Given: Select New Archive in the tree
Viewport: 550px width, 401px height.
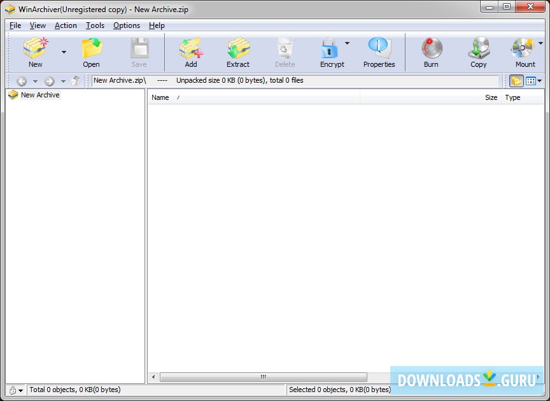Looking at the screenshot, I should click(x=40, y=95).
